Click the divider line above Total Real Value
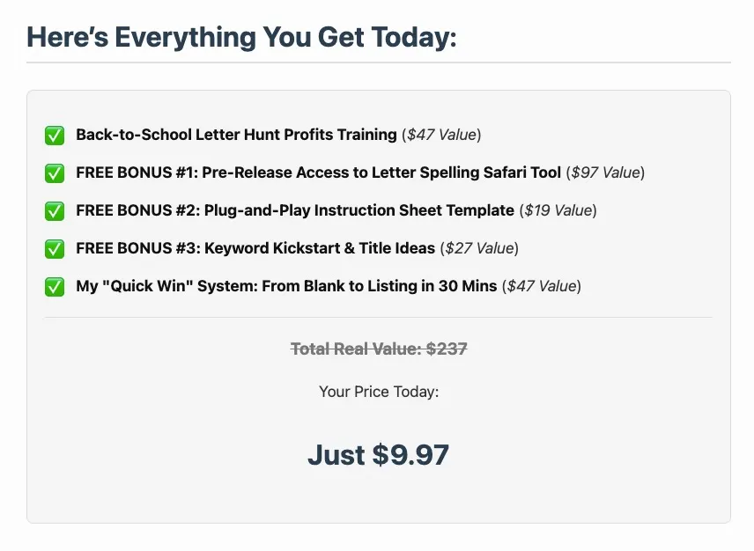754x551 pixels. (379, 318)
